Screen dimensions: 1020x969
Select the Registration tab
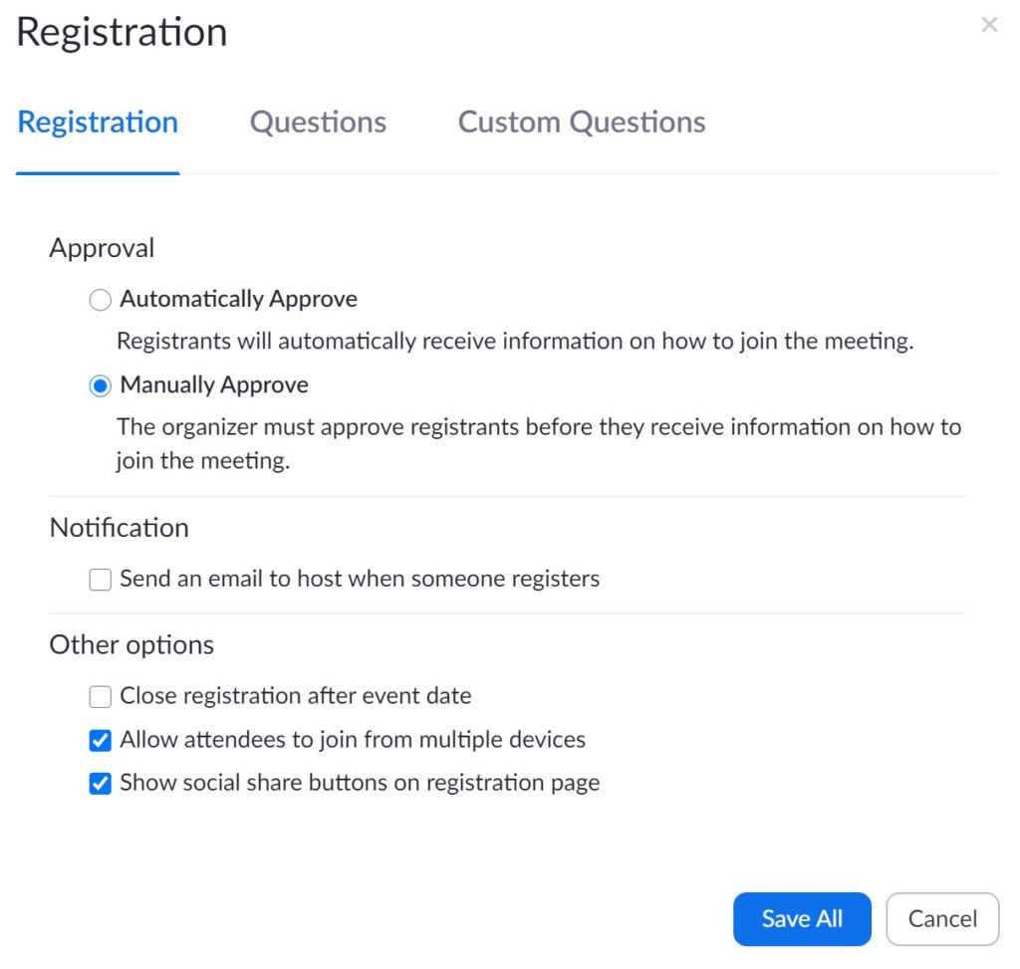pos(98,121)
